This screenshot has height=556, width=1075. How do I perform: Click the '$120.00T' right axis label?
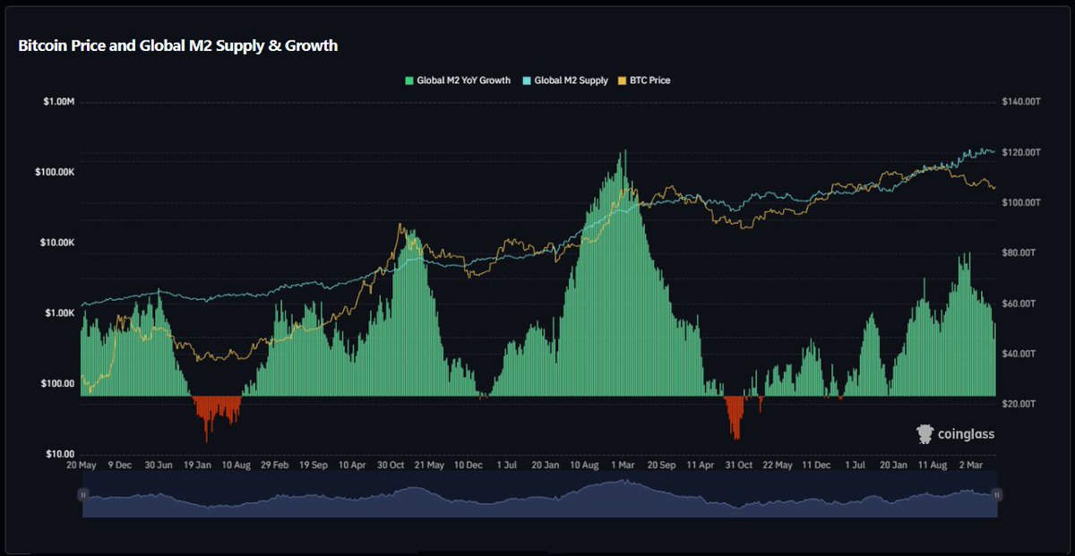pos(1022,152)
